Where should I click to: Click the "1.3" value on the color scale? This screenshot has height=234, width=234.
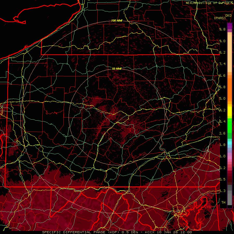(x=222, y=191)
